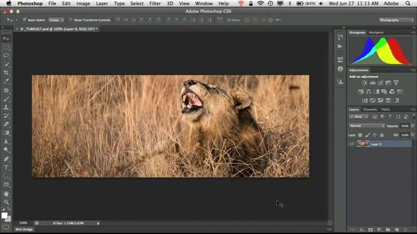
Task: Open the Photography workspace dropdown
Action: (396, 20)
